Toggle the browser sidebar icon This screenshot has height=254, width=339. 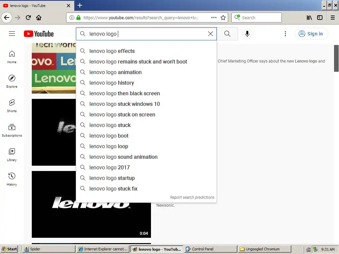pyautogui.click(x=320, y=18)
